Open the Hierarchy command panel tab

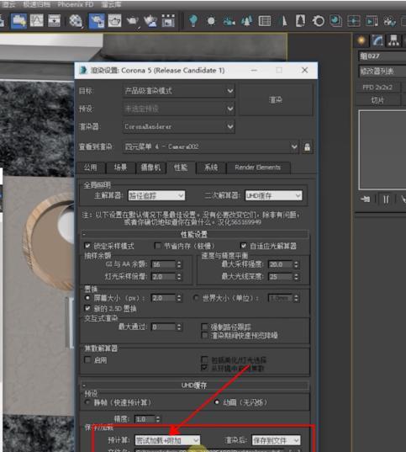pos(393,40)
